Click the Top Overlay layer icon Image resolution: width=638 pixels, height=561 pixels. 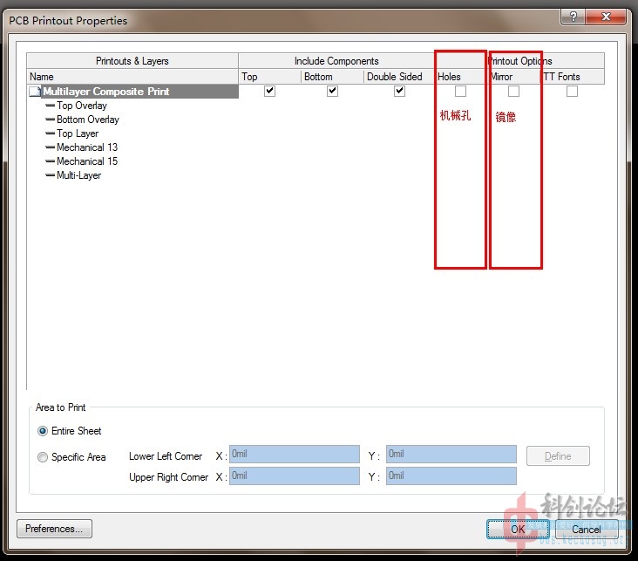[x=50, y=106]
